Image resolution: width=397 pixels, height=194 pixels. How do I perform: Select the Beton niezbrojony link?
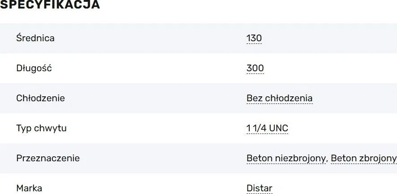[286, 158]
